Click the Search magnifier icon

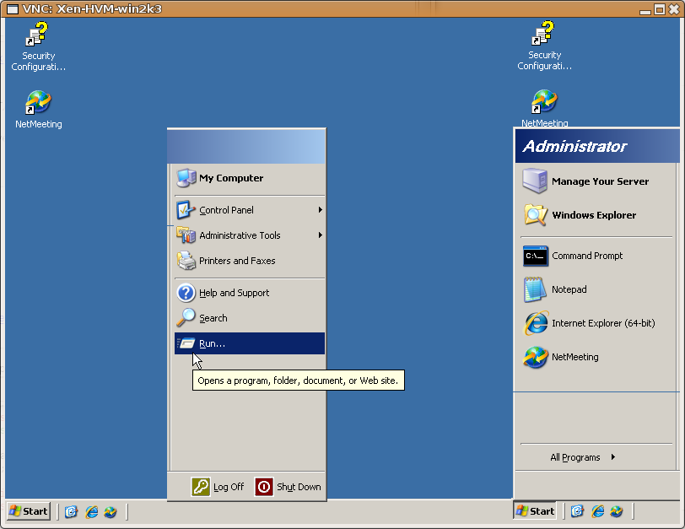(186, 318)
